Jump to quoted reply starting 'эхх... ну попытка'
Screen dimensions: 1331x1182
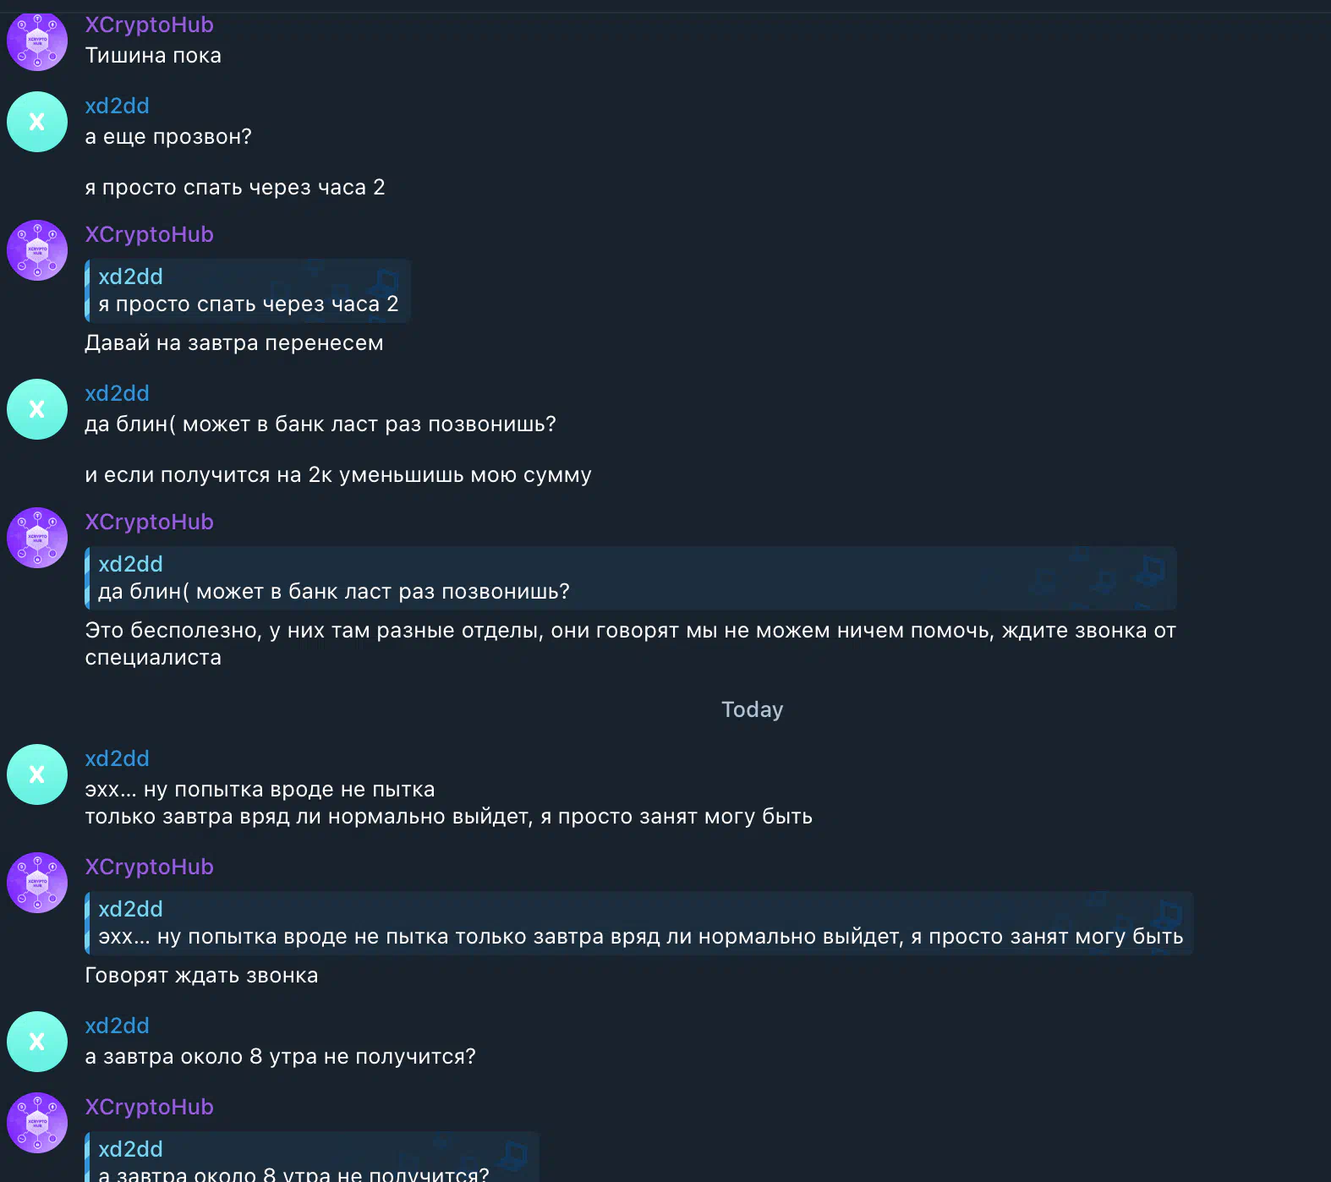639,923
